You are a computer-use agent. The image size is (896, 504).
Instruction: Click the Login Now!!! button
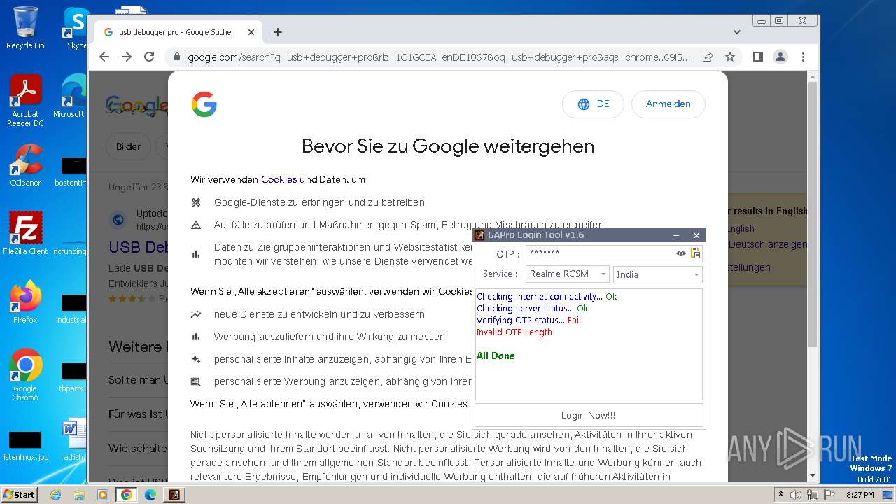(x=589, y=415)
